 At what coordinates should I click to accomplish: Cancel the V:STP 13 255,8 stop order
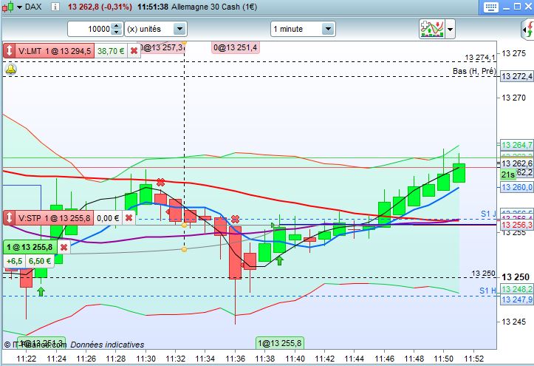point(129,218)
